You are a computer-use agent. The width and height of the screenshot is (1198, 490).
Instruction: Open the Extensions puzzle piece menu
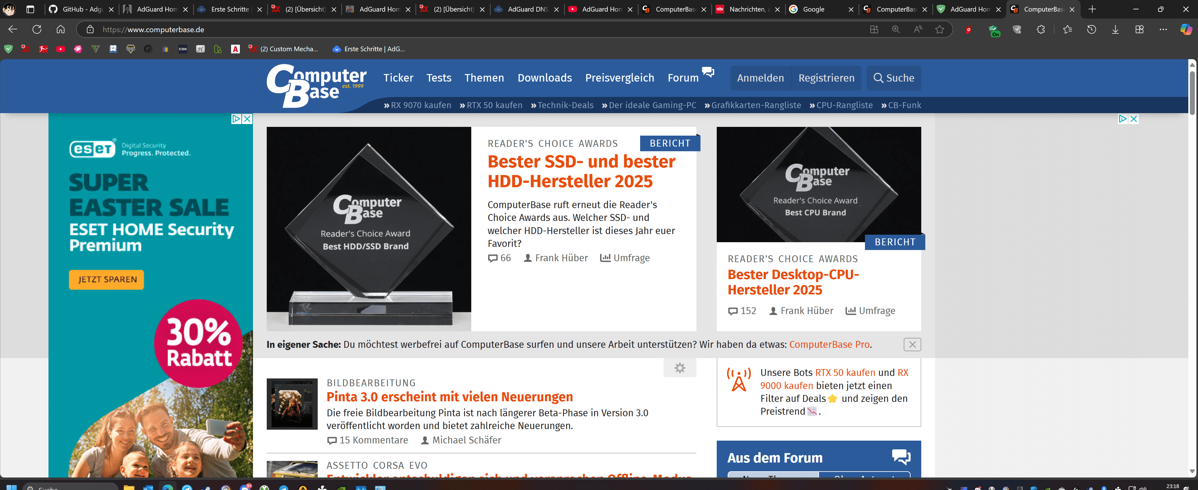tap(1041, 29)
